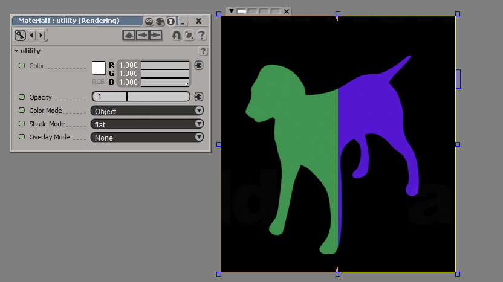Click the Opacity connection plug icon
Screen dimensions: 503x282
pyautogui.click(x=198, y=97)
